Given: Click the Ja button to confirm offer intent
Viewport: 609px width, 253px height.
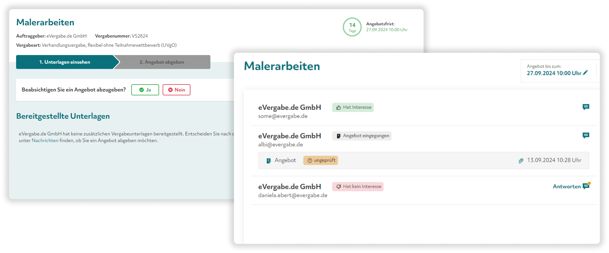Looking at the screenshot, I should (x=145, y=90).
